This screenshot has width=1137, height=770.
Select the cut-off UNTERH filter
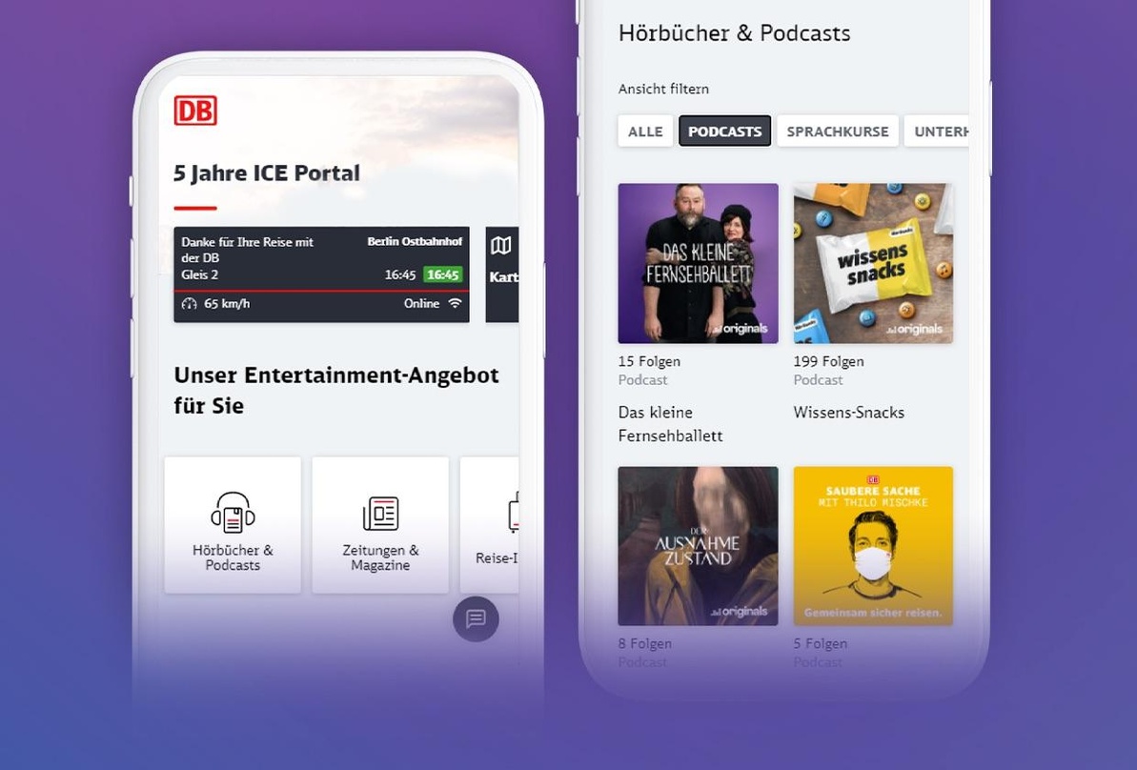(936, 132)
